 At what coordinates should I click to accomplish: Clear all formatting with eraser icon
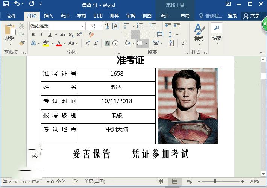tap(91, 35)
